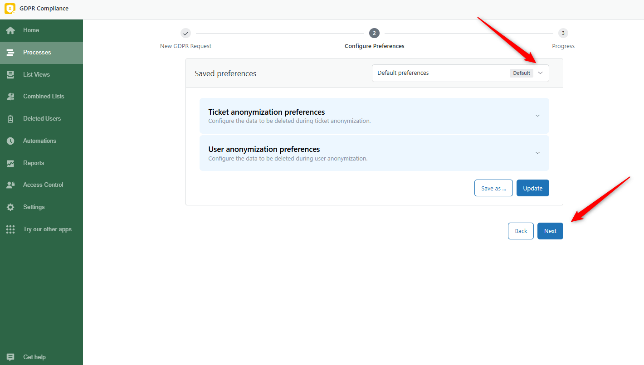
Task: Click the Combined Lists icon
Action: pos(10,97)
